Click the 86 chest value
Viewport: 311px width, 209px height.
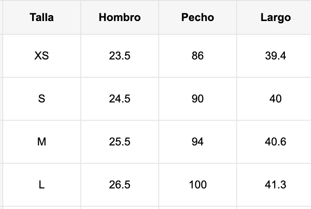[x=198, y=56]
